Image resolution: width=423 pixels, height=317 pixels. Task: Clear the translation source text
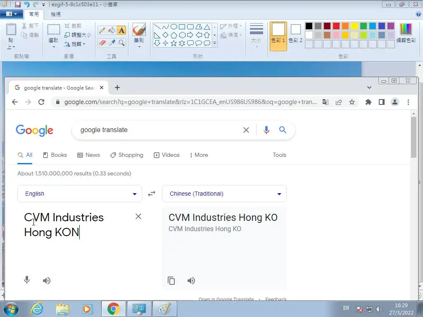tap(138, 216)
